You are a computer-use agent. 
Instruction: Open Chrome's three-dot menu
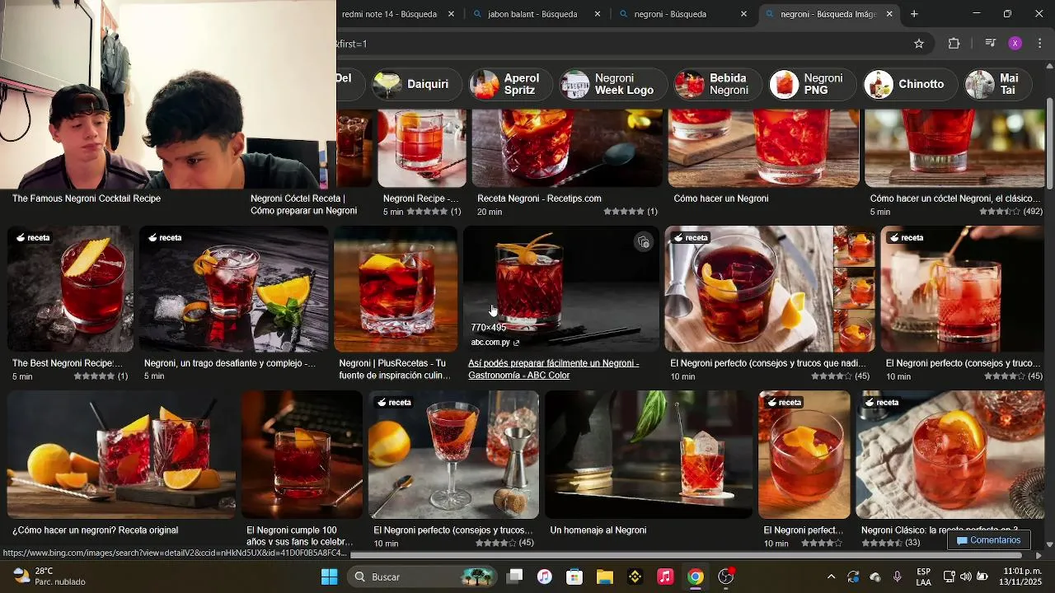pos(1039,44)
